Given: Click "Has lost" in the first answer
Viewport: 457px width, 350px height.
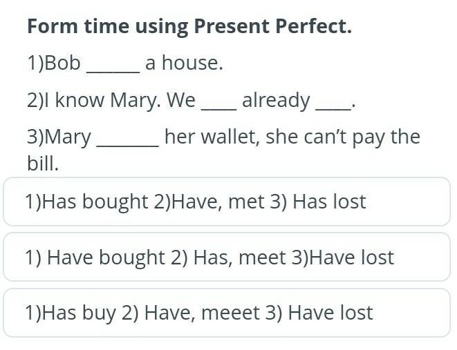Looking at the screenshot, I should (329, 202).
